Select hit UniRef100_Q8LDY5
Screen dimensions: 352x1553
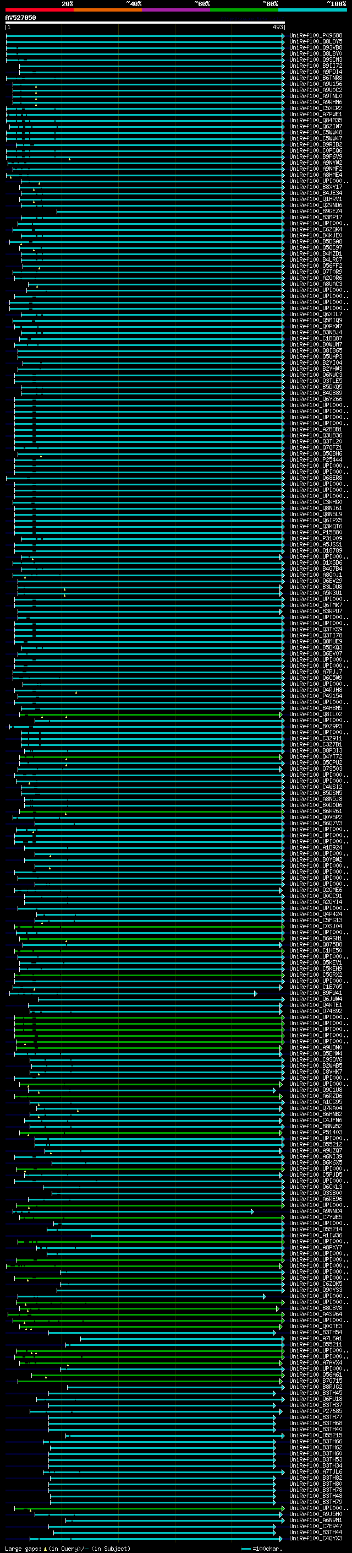click(x=316, y=42)
